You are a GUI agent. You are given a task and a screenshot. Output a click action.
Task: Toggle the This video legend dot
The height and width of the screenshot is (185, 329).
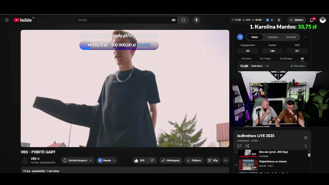click(x=291, y=66)
